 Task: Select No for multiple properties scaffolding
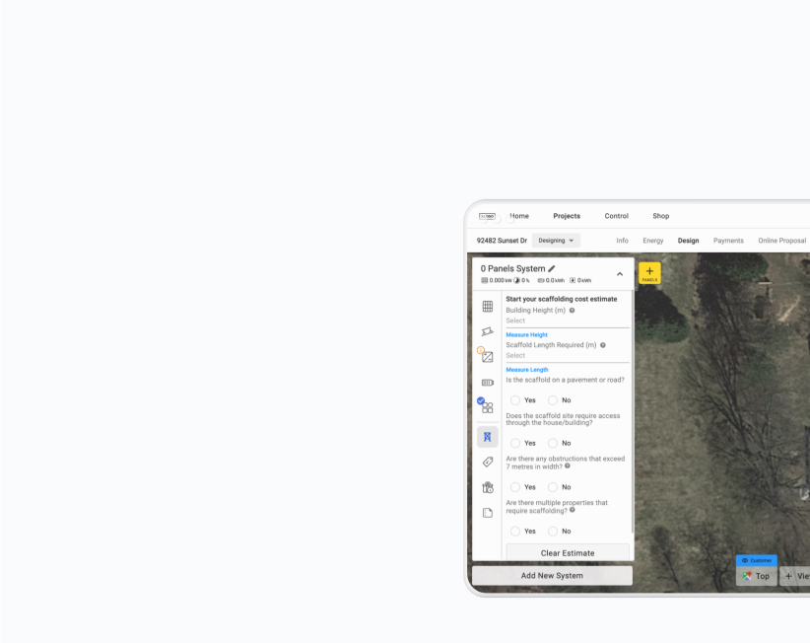(553, 531)
